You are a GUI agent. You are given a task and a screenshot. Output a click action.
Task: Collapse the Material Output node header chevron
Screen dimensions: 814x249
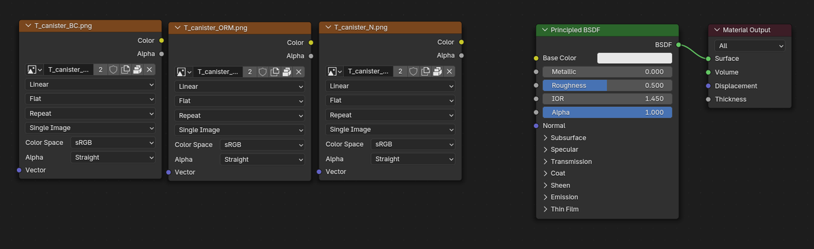pos(717,30)
